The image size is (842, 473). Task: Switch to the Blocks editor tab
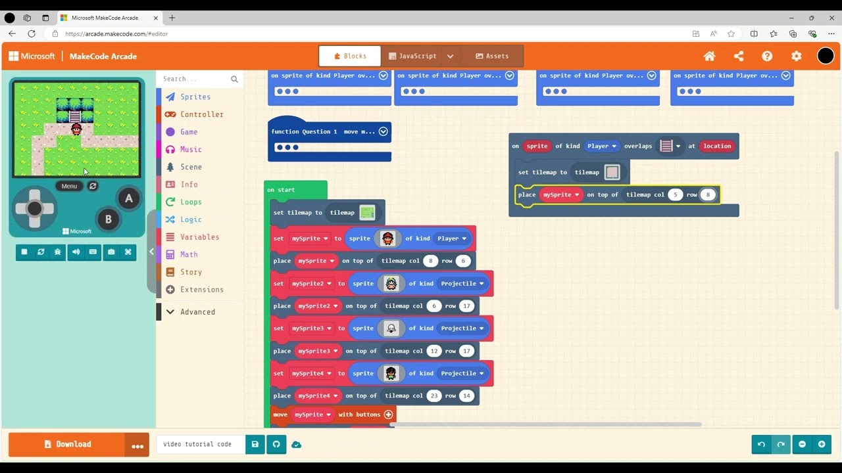350,56
